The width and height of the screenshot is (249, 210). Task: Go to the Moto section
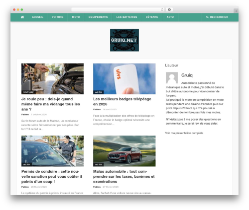point(76,17)
